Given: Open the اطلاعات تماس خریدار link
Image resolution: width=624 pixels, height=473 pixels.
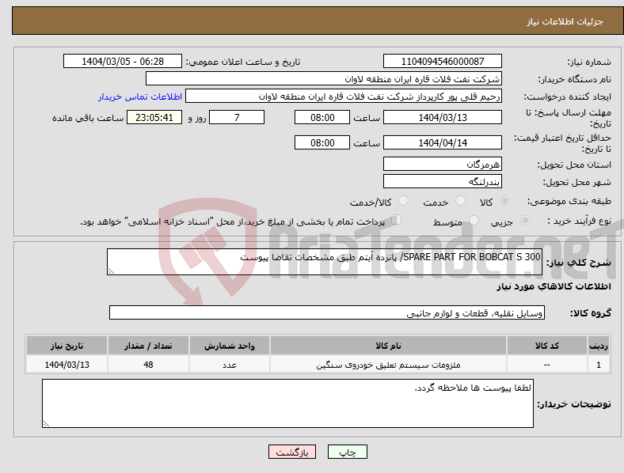Looking at the screenshot, I should (140, 96).
